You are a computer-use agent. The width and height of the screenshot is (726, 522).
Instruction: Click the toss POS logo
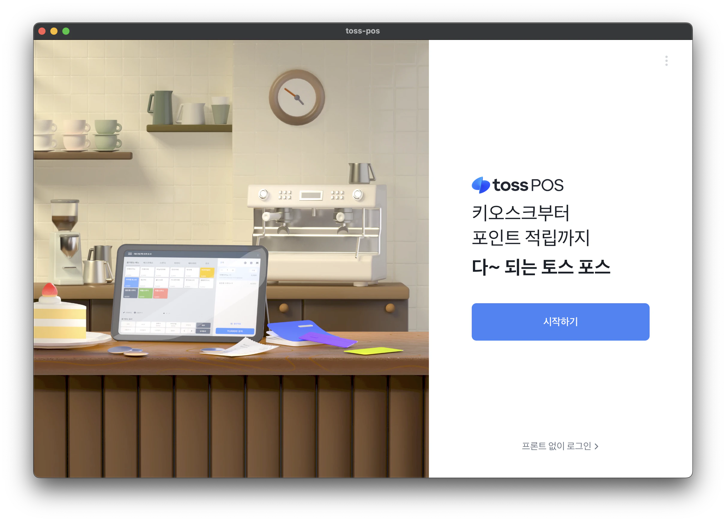tap(518, 185)
